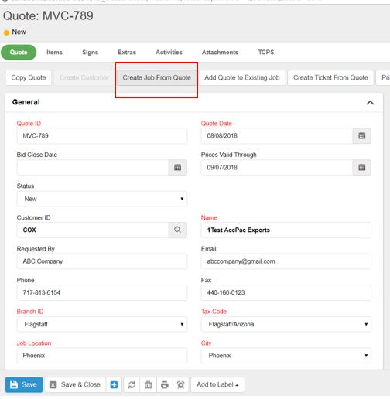Screen dimensions: 390x399
Task: Open the City dropdown showing Phoenix
Action: tap(286, 356)
